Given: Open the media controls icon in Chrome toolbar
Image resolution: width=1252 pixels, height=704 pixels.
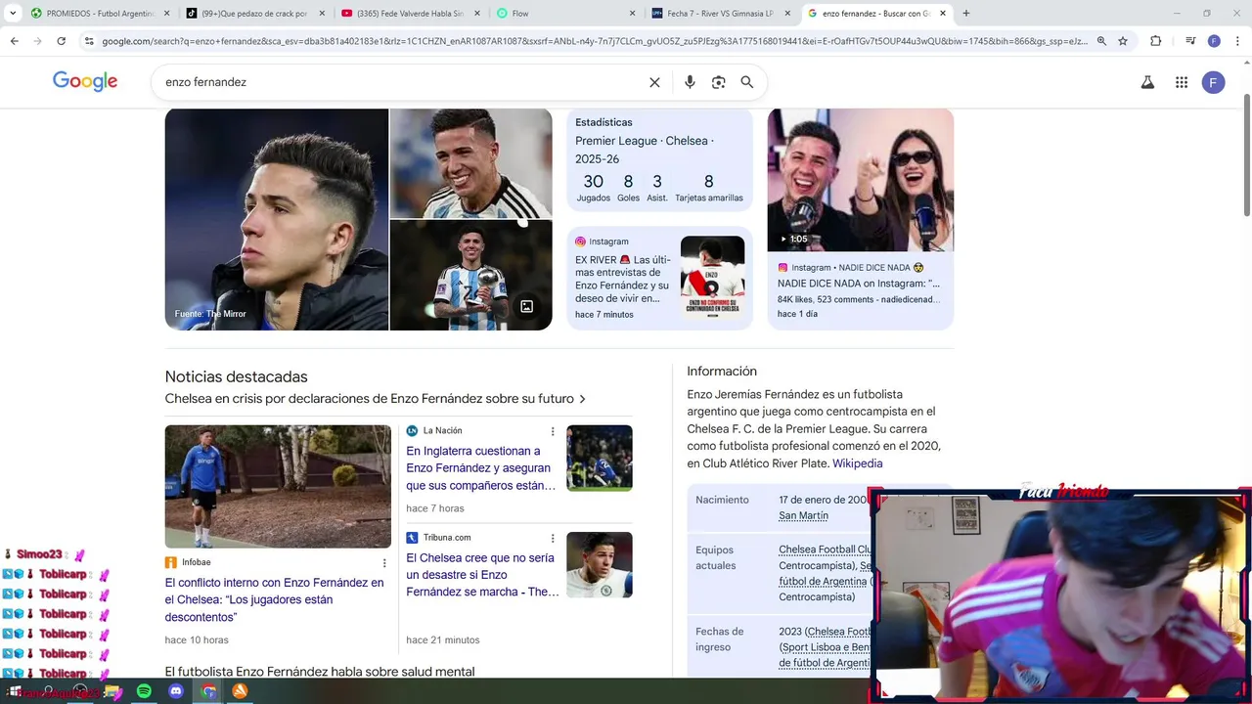Looking at the screenshot, I should tap(1190, 41).
